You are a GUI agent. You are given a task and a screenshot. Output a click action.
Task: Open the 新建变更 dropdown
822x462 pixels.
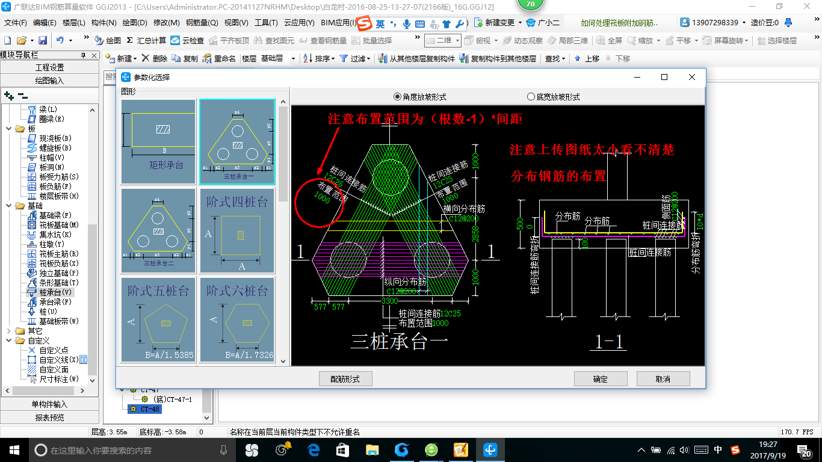(x=519, y=22)
